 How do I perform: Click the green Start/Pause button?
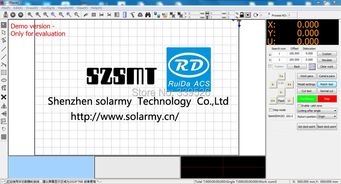click(x=306, y=99)
